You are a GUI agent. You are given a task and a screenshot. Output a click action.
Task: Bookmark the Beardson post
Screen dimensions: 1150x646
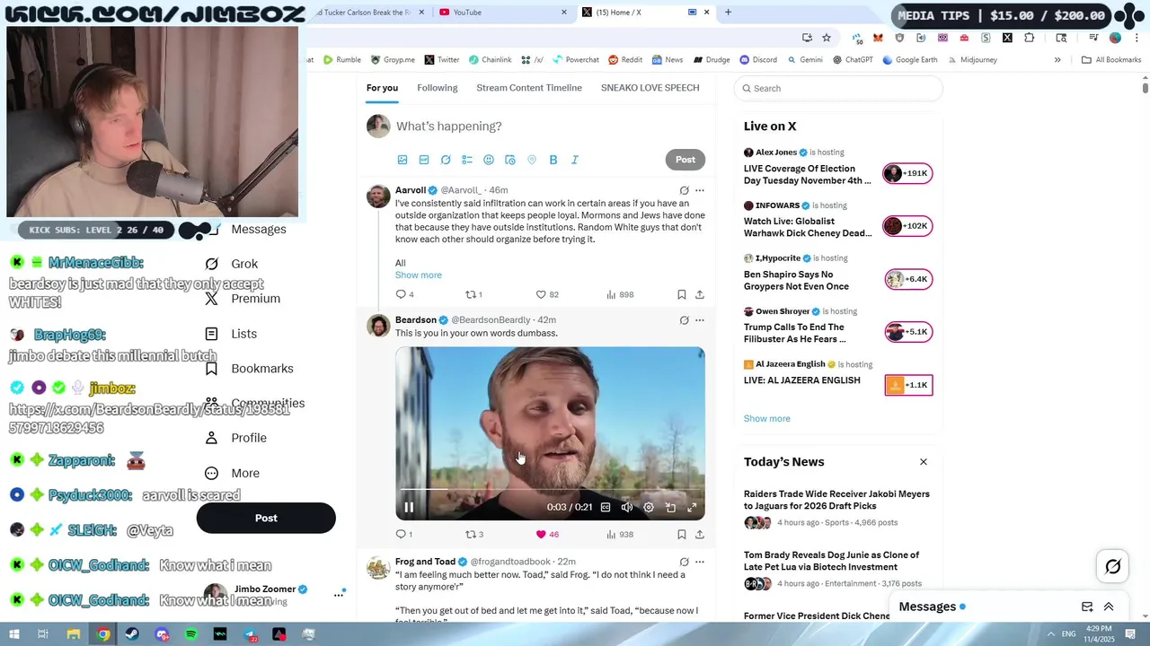(682, 535)
